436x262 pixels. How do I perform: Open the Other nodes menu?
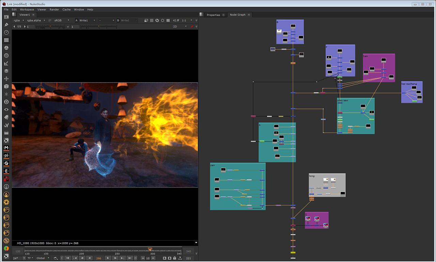[x=6, y=133]
